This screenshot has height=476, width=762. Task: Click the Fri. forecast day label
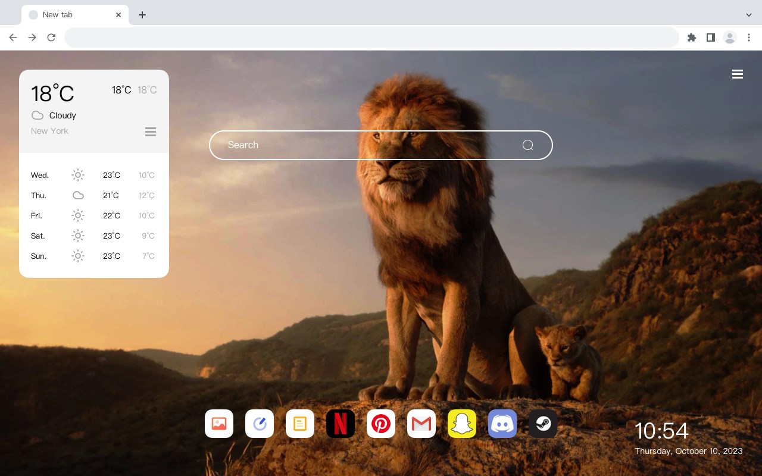(36, 215)
